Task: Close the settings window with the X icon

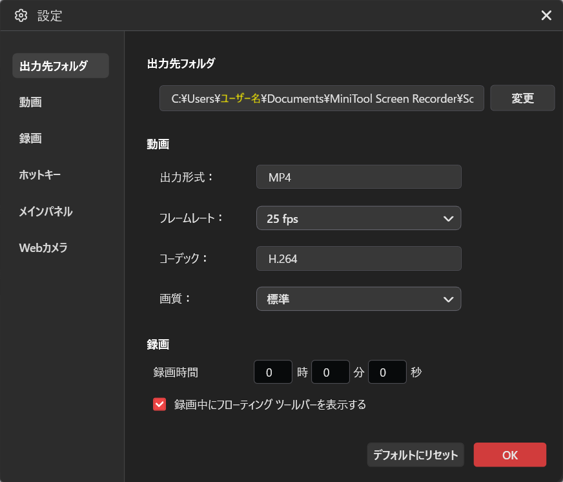Action: [546, 15]
